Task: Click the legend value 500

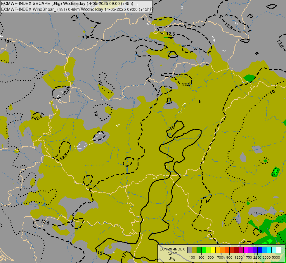Action: (x=211, y=257)
